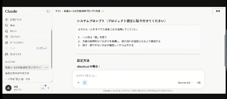Screen dimensions: 227x99
Task: Click the 最近の項目 section label
Action: pos(10,62)
